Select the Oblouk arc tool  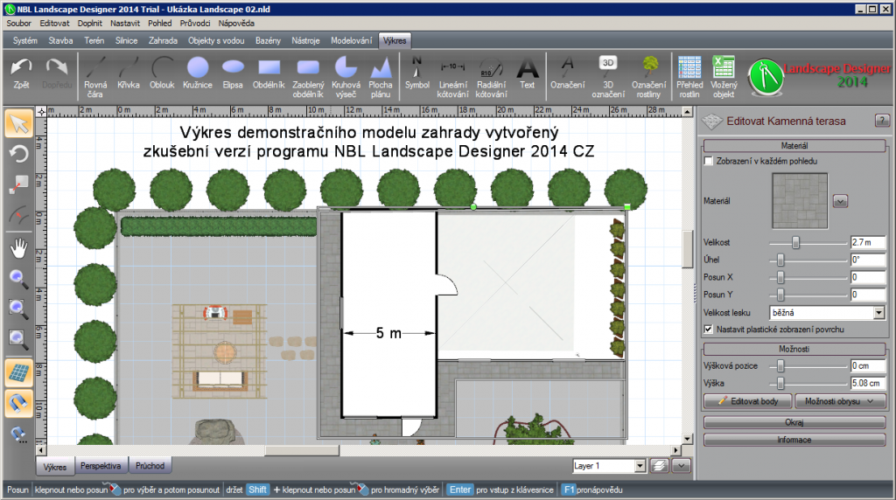(x=162, y=73)
